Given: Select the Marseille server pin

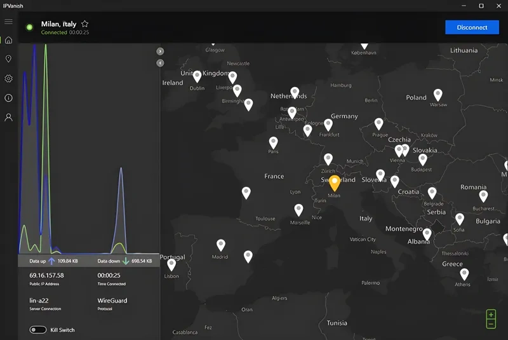Looking at the screenshot, I should 298,210.
